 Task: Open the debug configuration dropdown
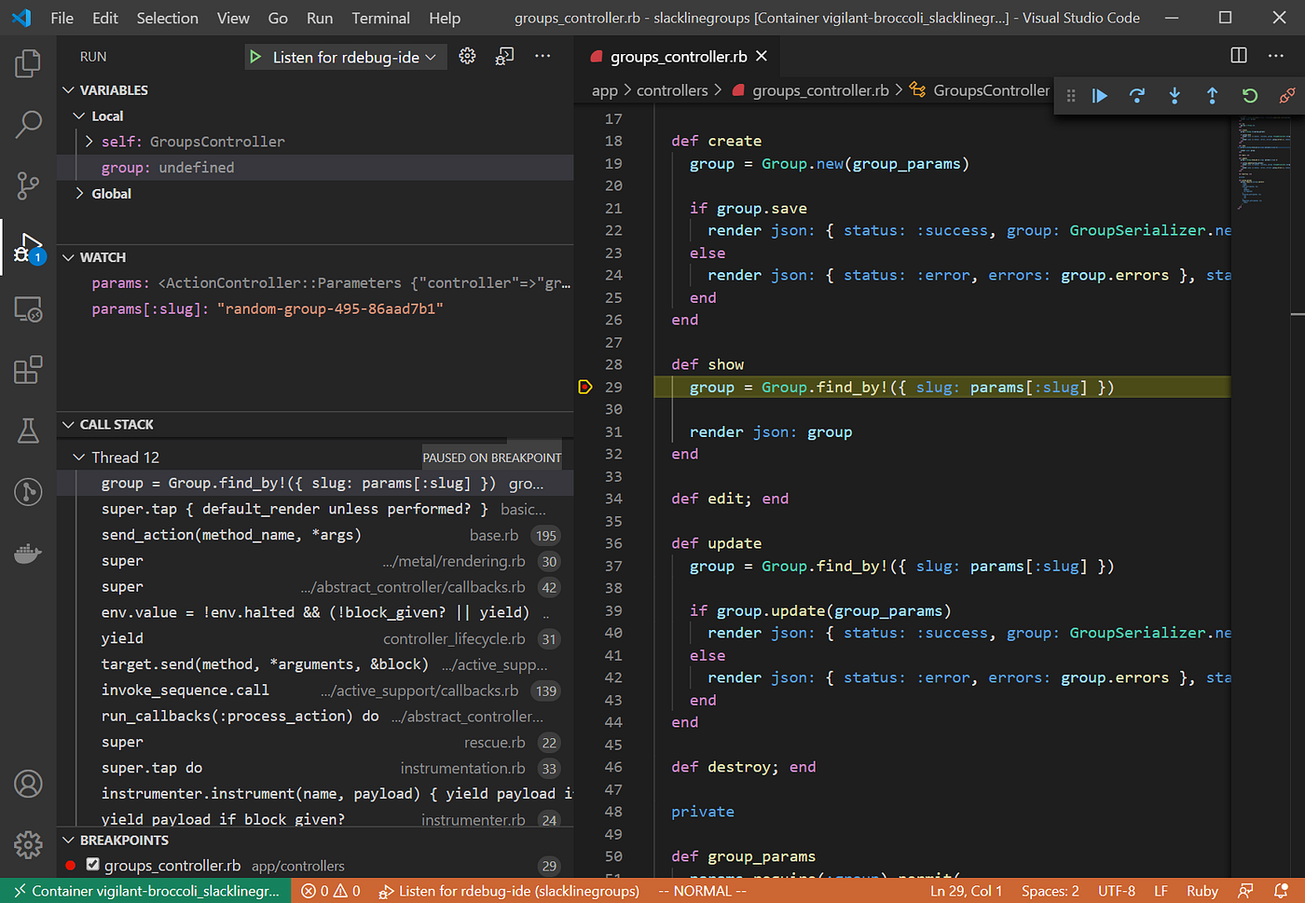[431, 56]
